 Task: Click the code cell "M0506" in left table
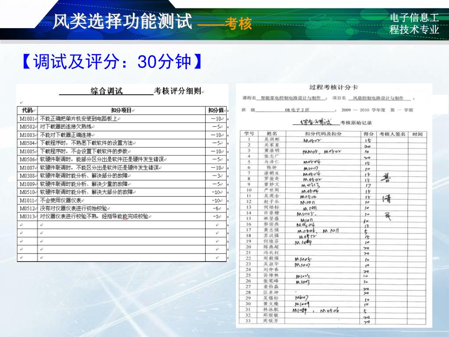click(27, 159)
